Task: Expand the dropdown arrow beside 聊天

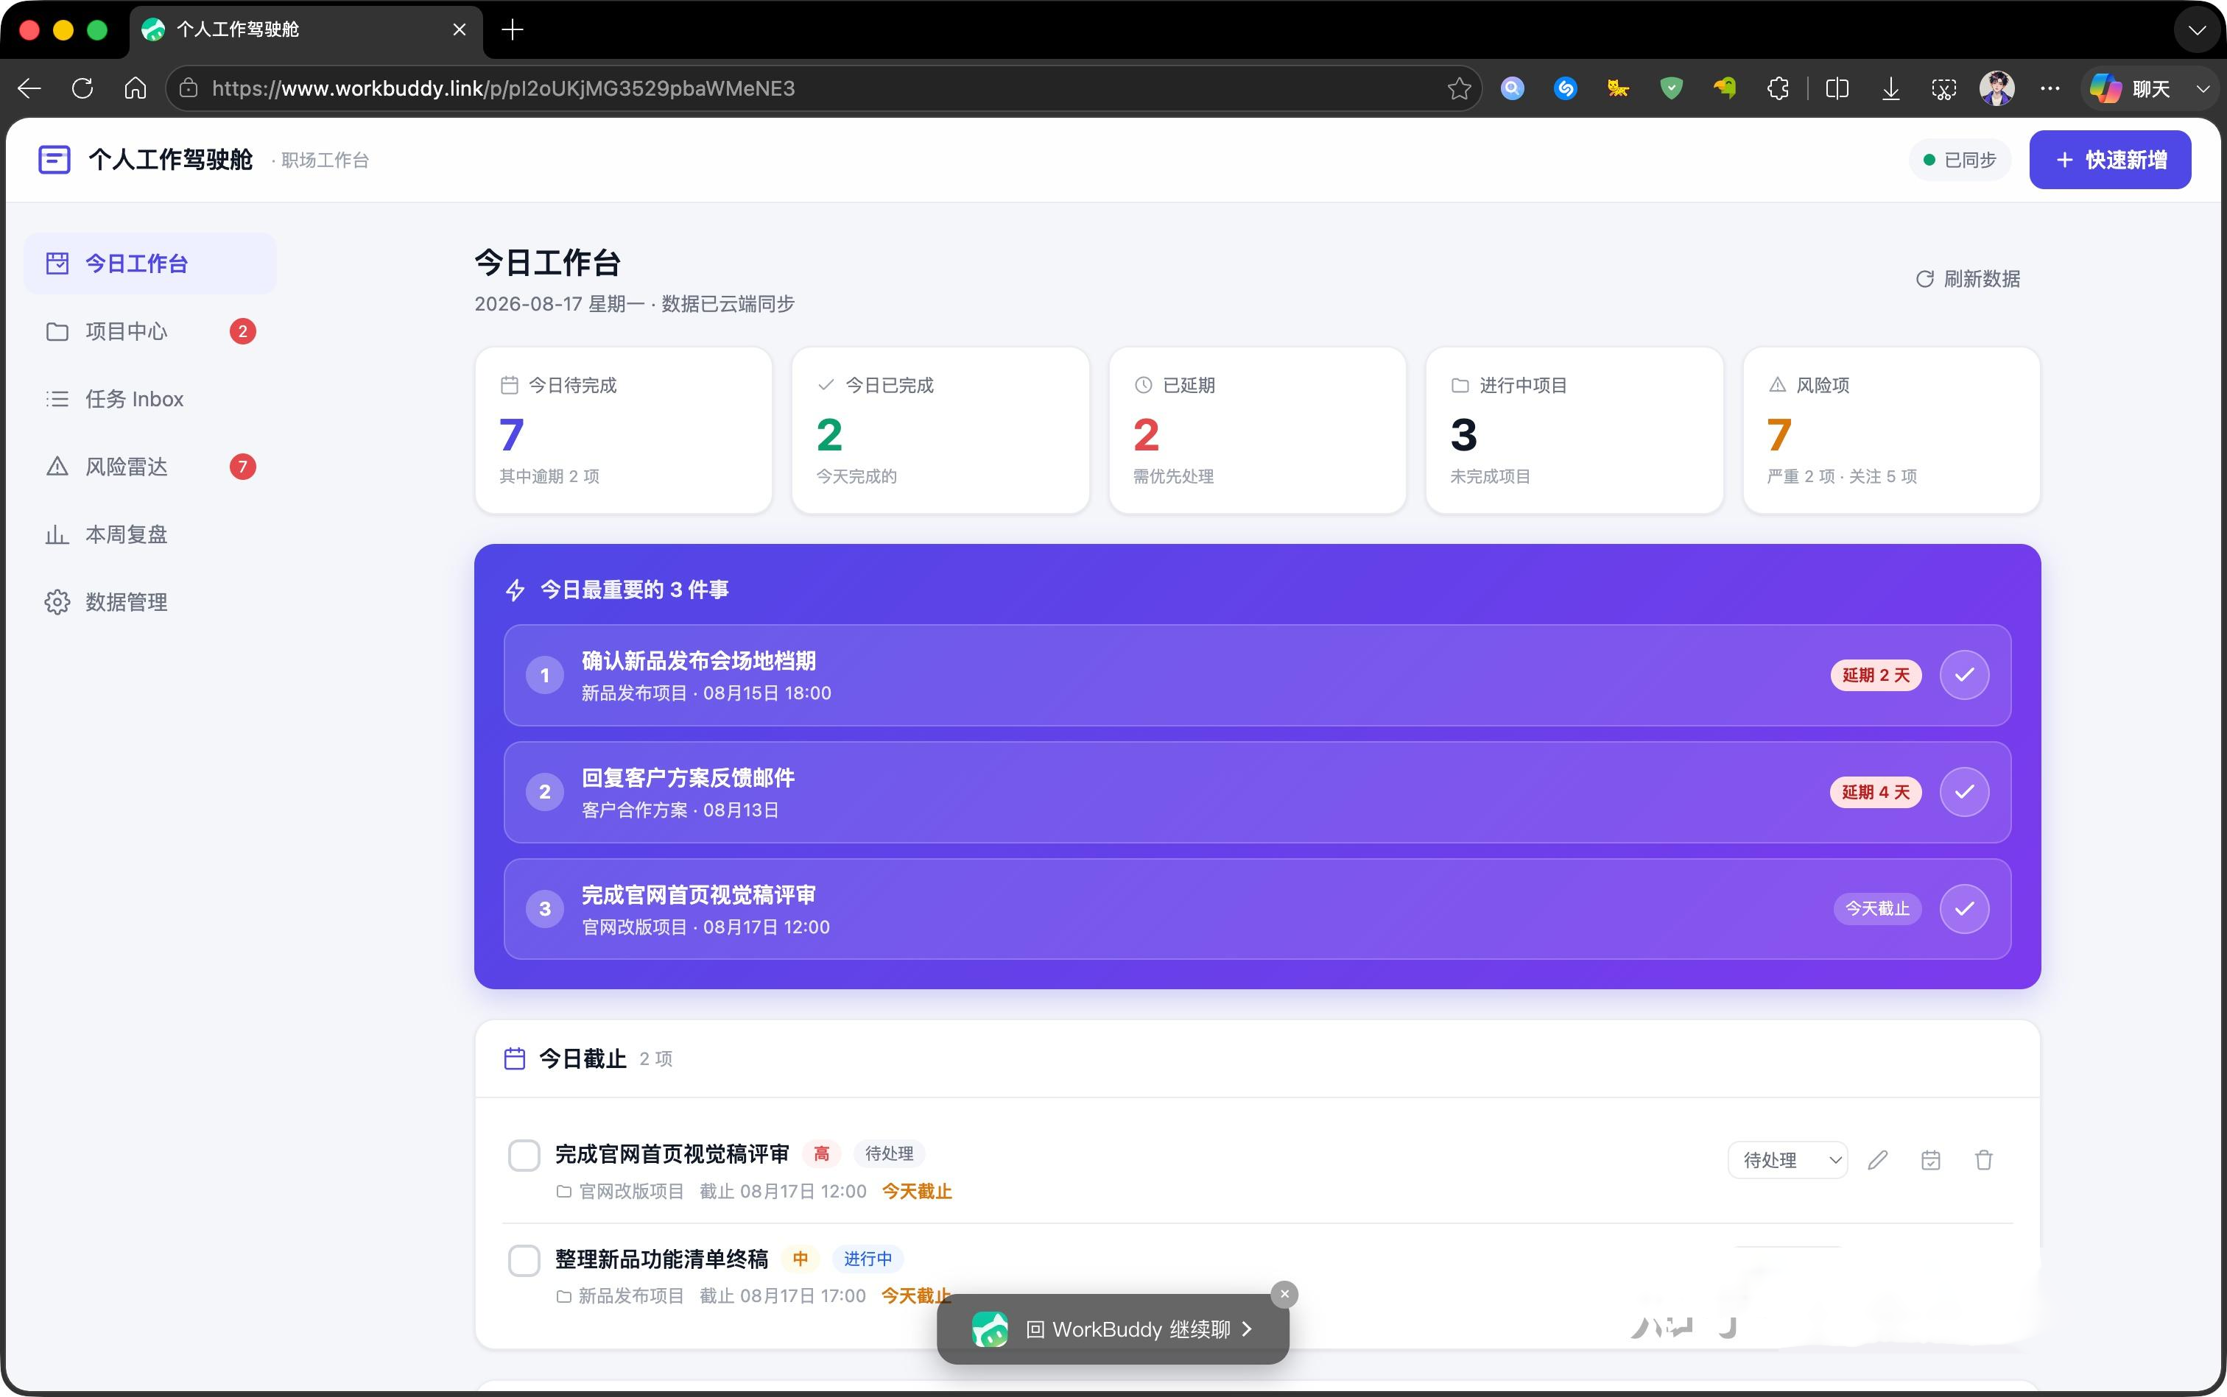Action: coord(2203,89)
